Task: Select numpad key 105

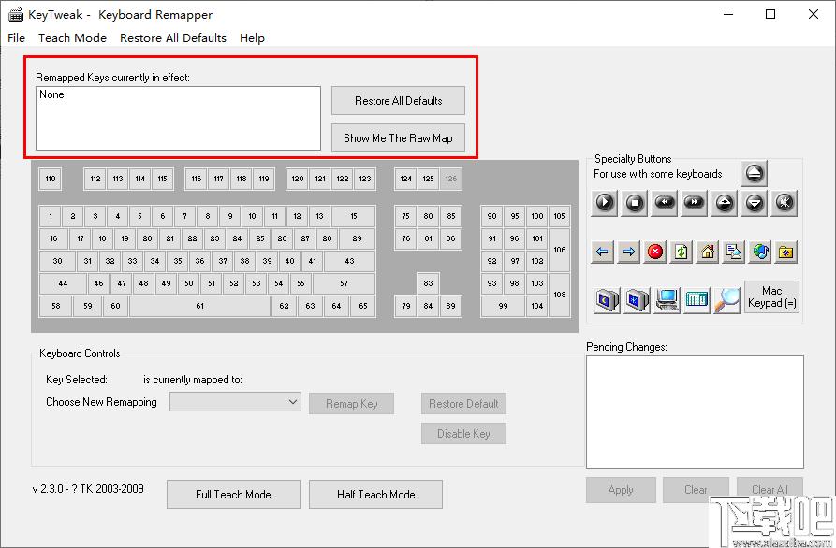Action: pos(559,216)
